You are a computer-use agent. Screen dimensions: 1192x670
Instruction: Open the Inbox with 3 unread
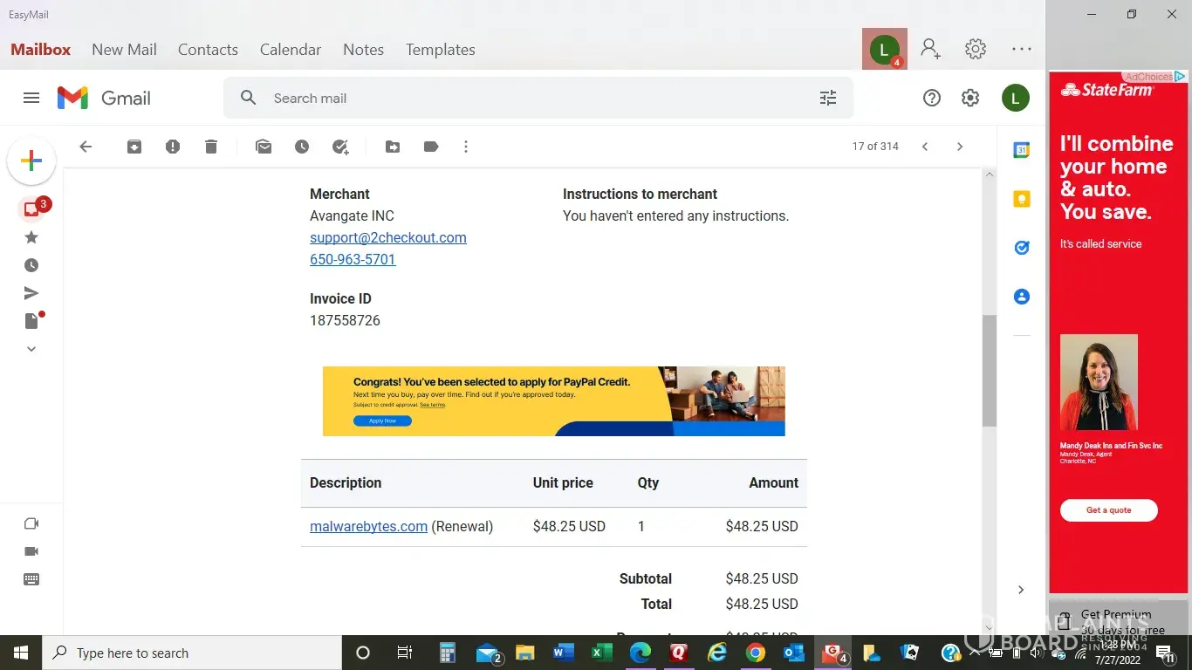point(32,209)
